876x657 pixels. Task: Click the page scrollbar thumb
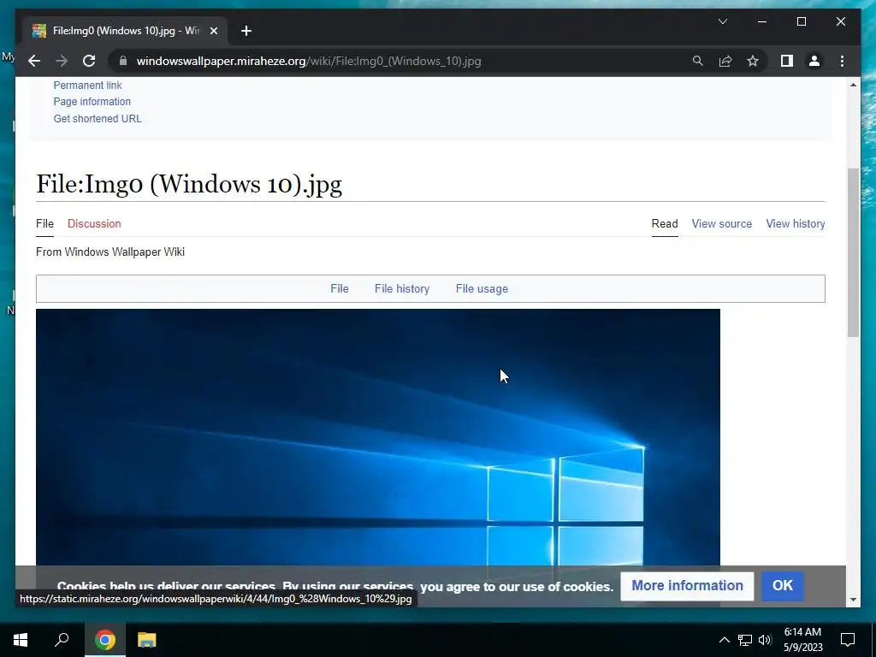[853, 252]
